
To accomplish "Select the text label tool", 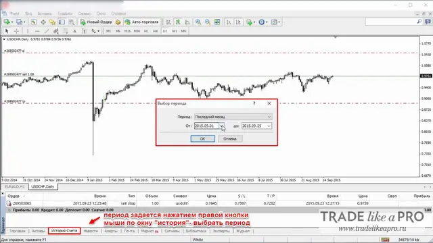I will tap(84, 31).
